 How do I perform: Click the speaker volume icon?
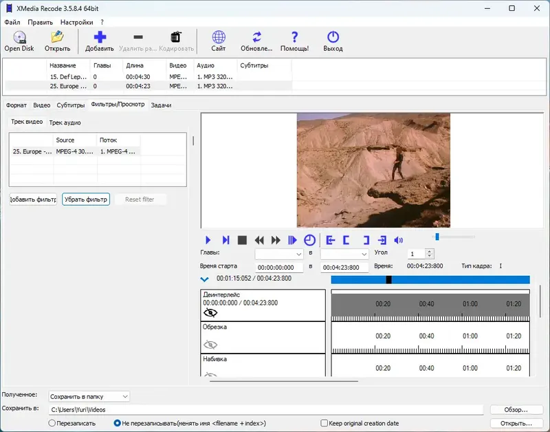(398, 240)
